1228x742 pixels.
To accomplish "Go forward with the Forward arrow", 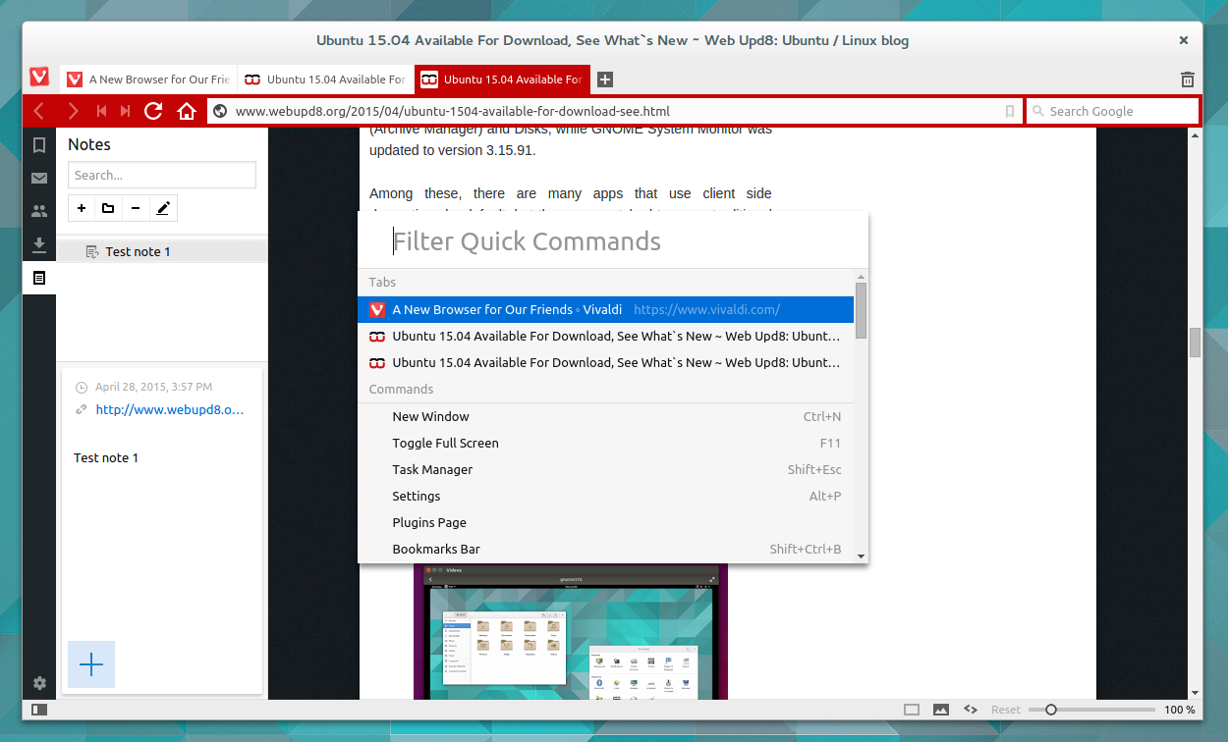I will pyautogui.click(x=73, y=111).
